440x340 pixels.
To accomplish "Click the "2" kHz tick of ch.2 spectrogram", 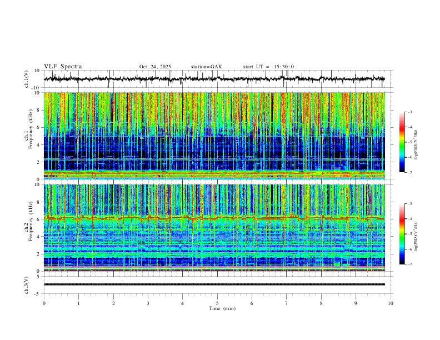I will (39, 254).
